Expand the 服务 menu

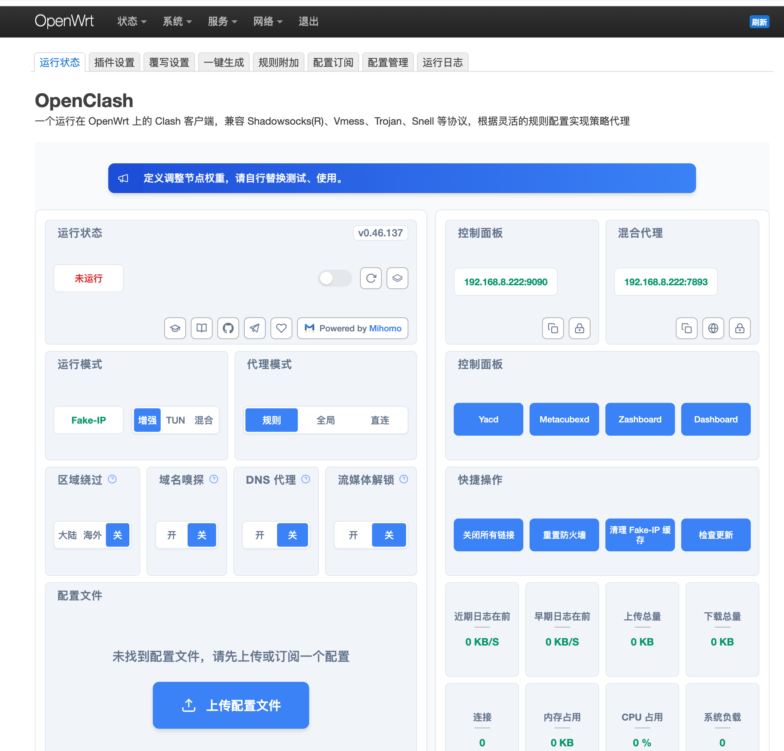pyautogui.click(x=222, y=21)
